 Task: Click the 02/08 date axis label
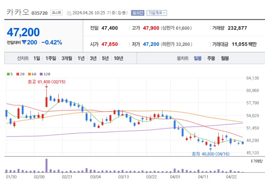point(39,177)
